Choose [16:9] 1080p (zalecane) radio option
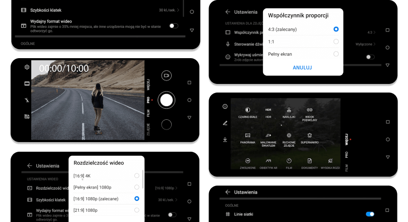Image resolution: width=408 pixels, height=222 pixels. (x=137, y=199)
